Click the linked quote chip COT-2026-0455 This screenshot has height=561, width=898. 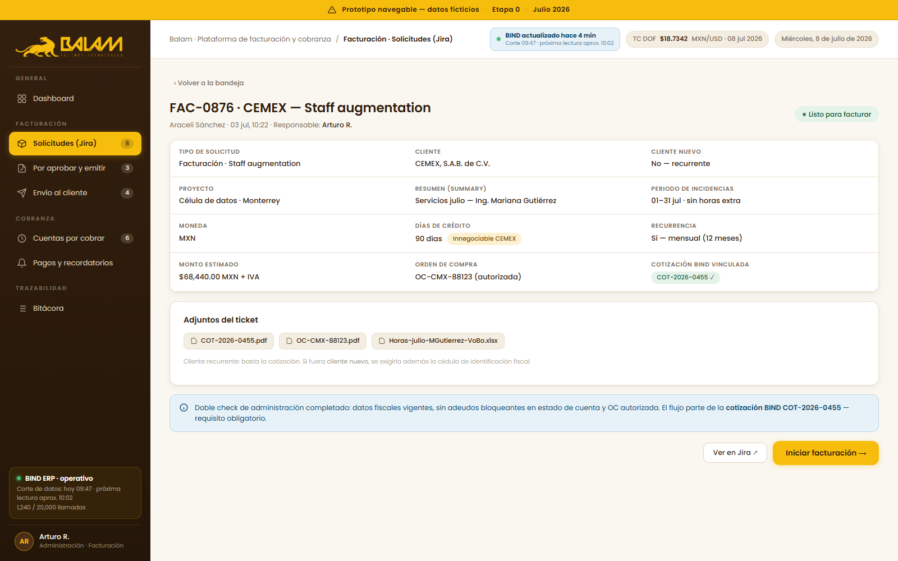685,277
